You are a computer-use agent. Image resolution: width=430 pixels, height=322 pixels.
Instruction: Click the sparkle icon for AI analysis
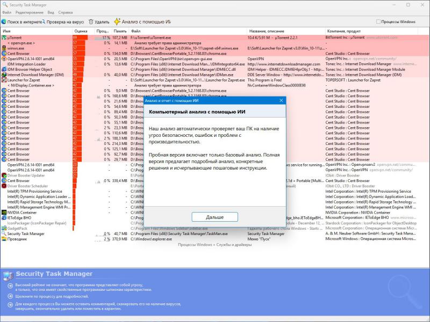click(117, 22)
